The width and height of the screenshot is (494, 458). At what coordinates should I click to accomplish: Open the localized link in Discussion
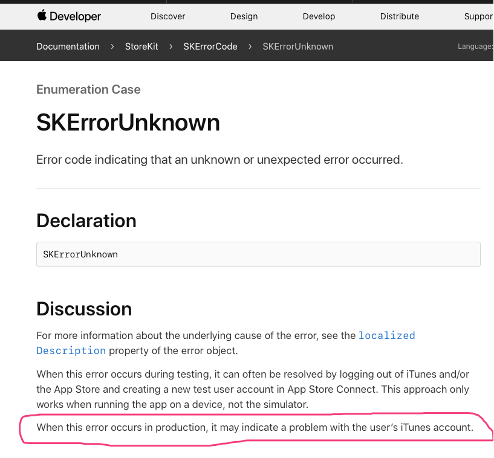[x=387, y=335]
